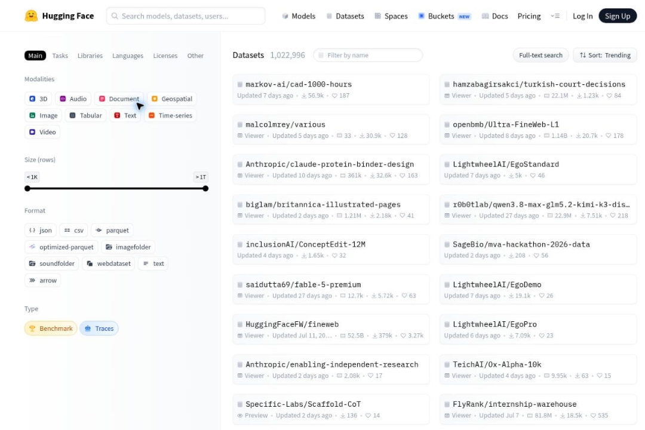This screenshot has width=645, height=430.
Task: Open LightwheelAI/EgoStandard dataset
Action: click(x=538, y=170)
